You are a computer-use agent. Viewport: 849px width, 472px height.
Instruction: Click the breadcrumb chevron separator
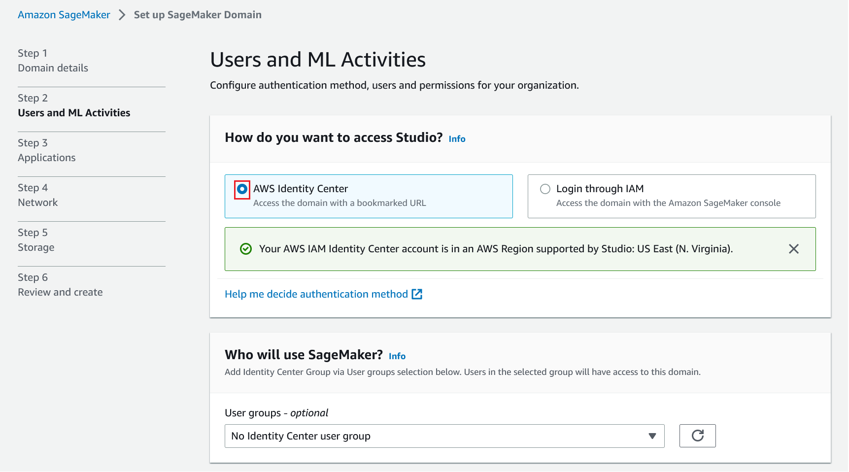[x=122, y=15]
